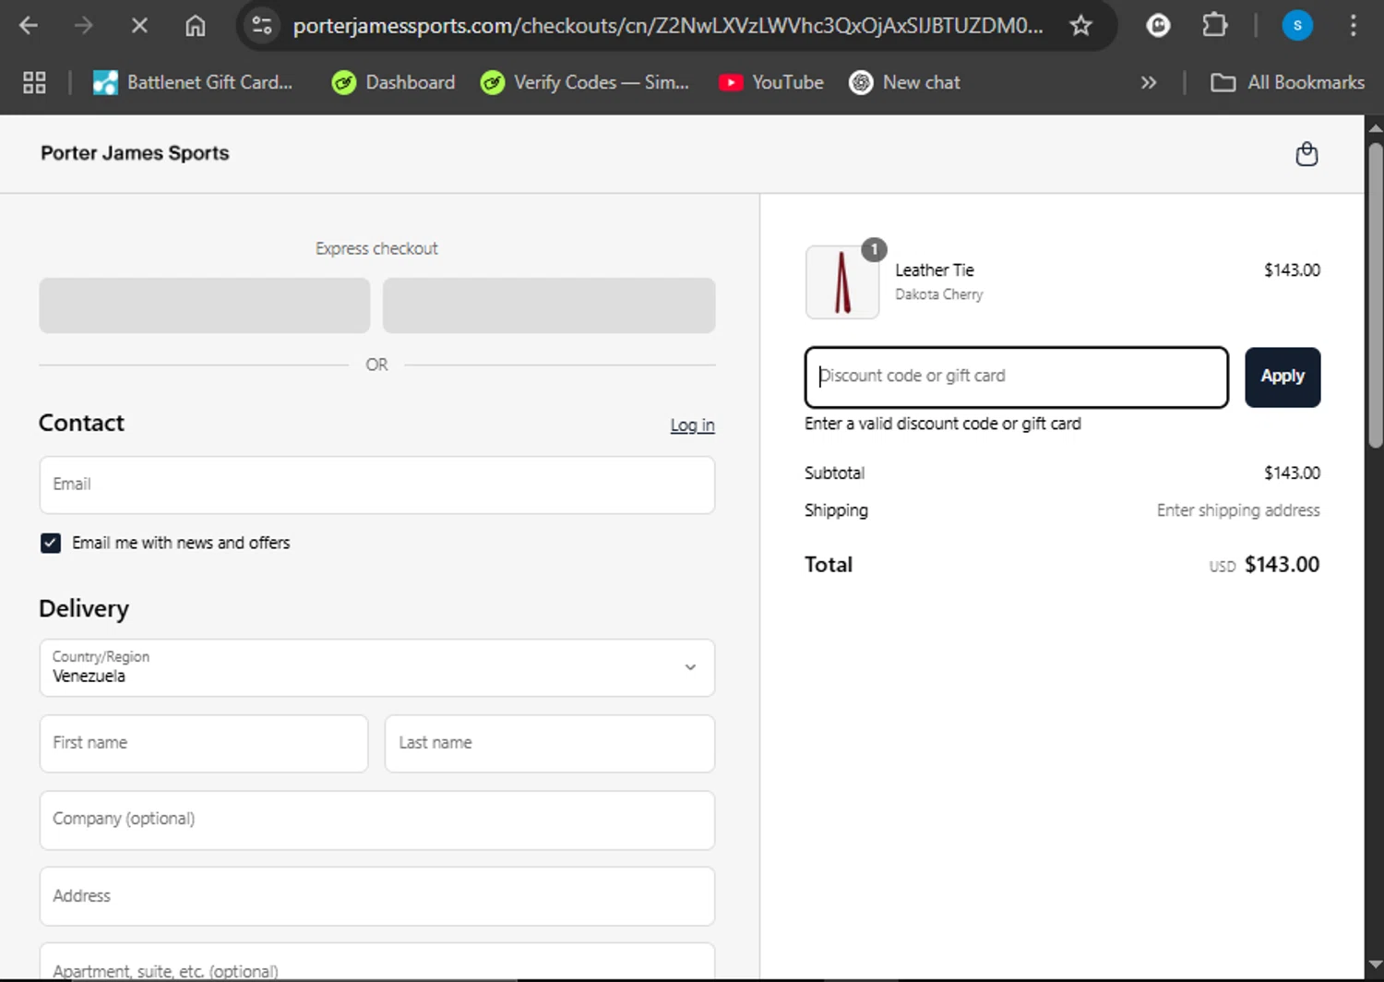Open the Grammarly extension icon

(1158, 26)
